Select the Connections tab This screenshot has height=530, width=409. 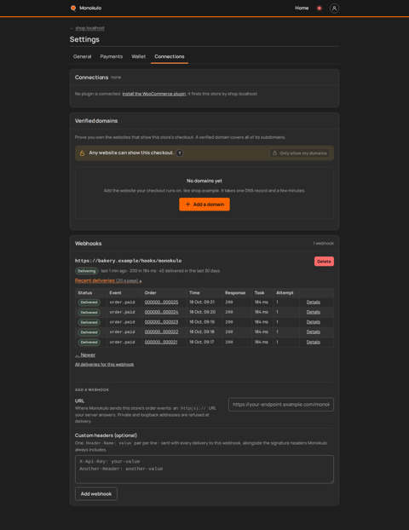point(170,56)
